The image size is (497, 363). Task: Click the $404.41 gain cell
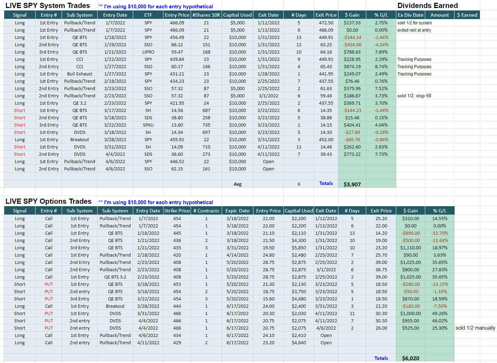(x=352, y=125)
